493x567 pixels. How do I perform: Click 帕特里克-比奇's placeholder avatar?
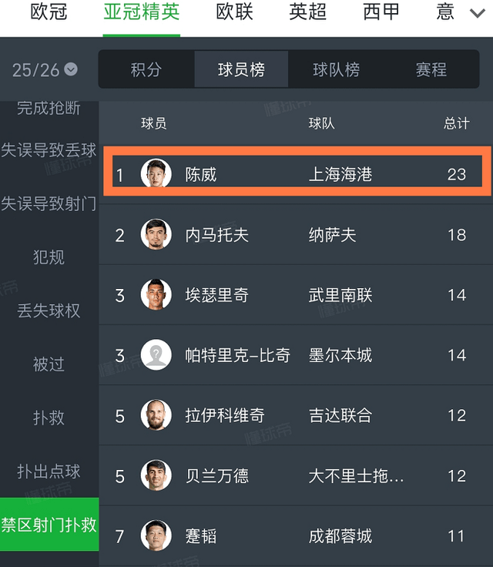pos(156,354)
